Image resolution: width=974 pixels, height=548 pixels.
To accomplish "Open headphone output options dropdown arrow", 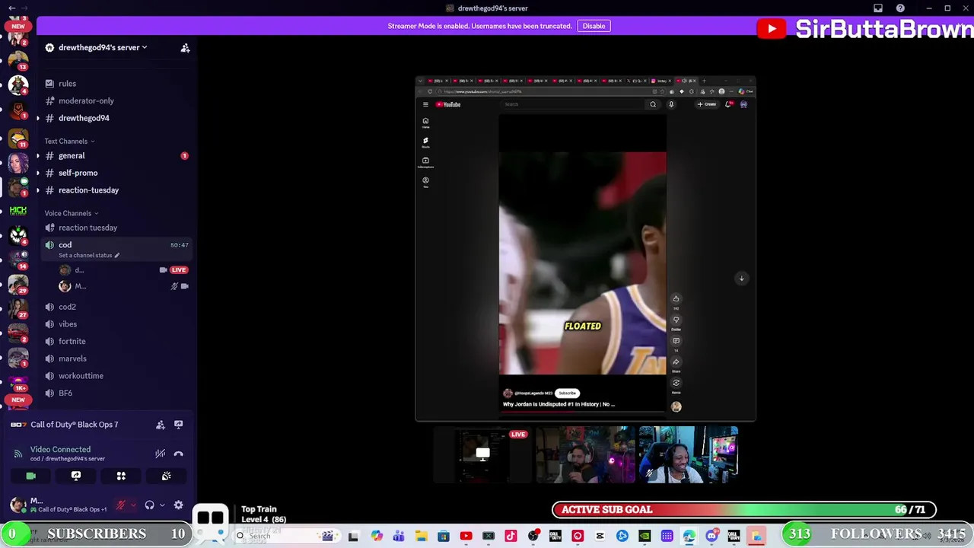I will 162,505.
